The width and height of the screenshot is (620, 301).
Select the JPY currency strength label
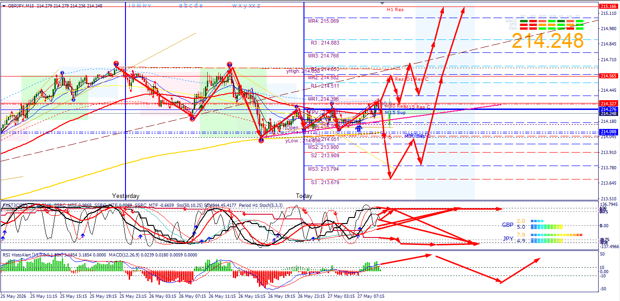(x=508, y=239)
